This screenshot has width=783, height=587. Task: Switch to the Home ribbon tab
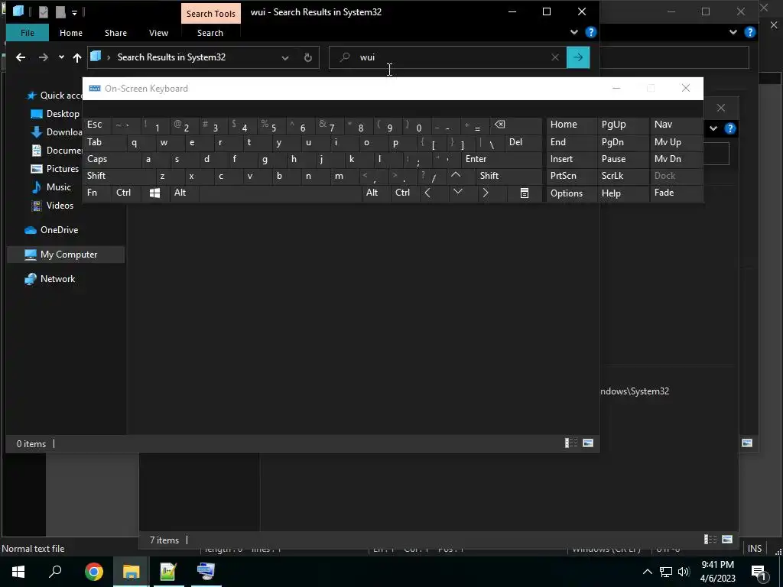tap(71, 33)
